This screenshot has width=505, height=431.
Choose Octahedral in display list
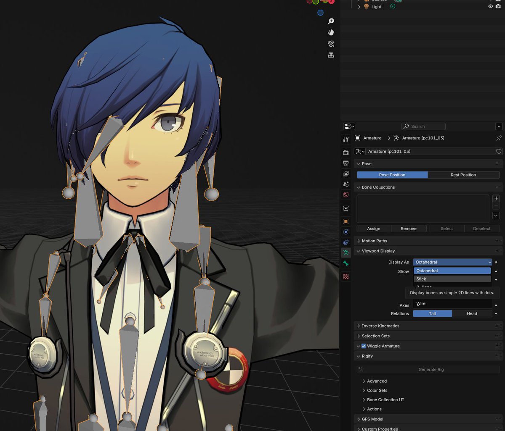click(x=452, y=271)
